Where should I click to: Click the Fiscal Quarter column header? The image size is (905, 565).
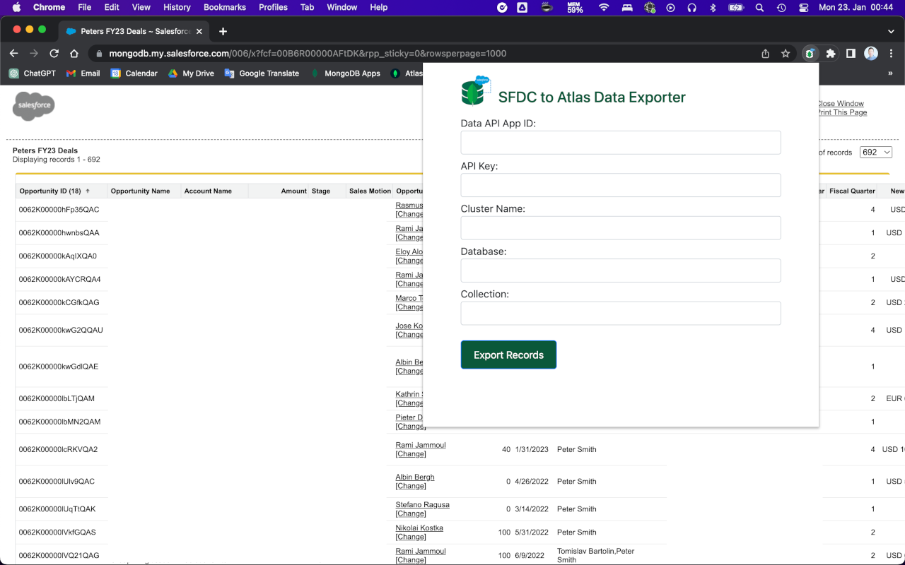coord(852,191)
